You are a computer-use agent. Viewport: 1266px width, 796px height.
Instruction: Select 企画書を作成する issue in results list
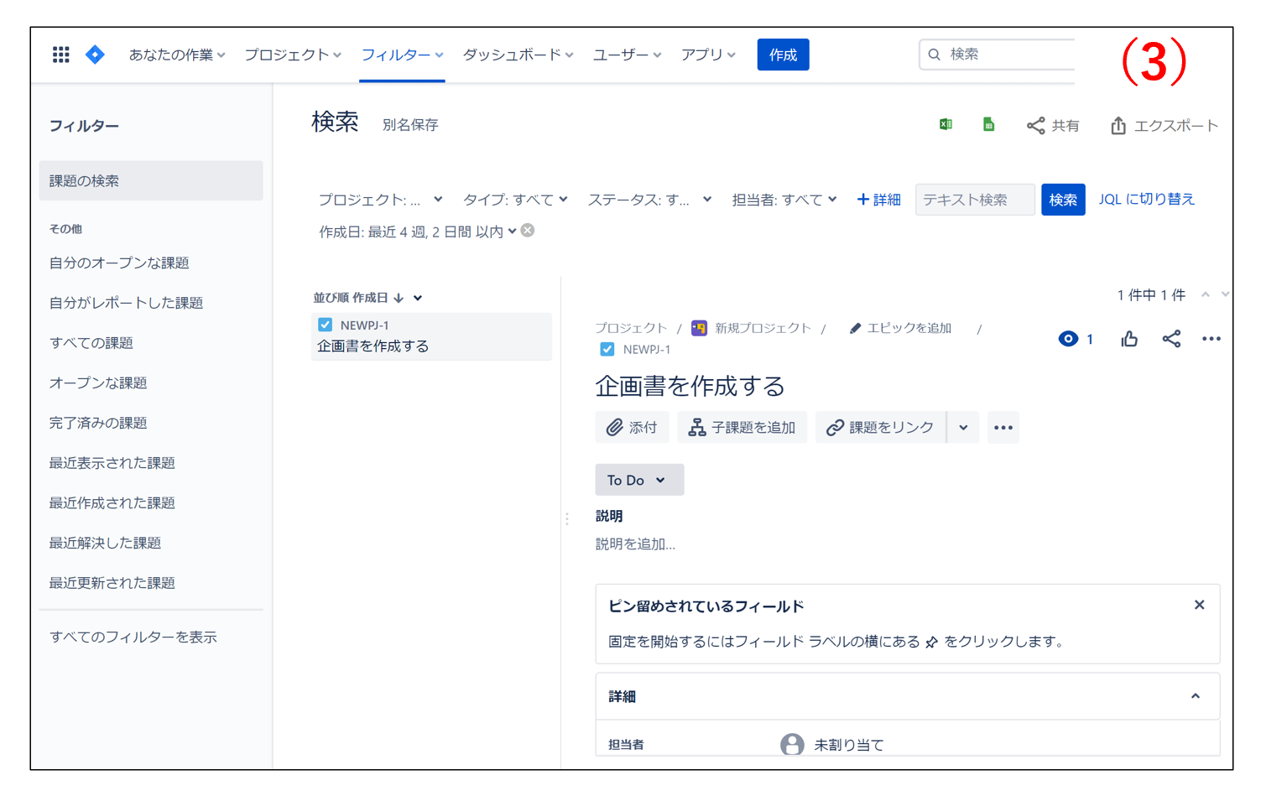431,336
